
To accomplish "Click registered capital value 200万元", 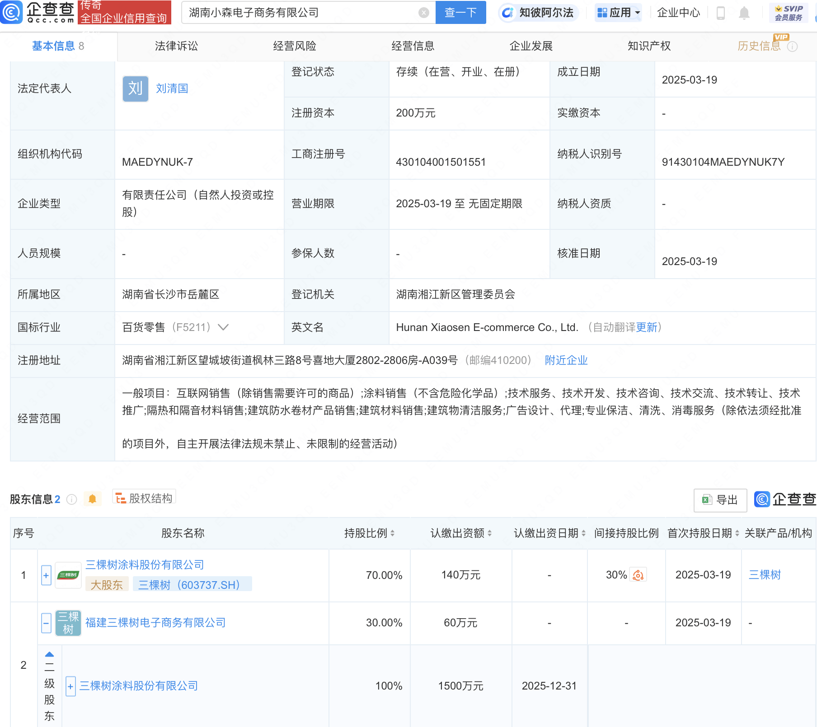I will tap(416, 113).
